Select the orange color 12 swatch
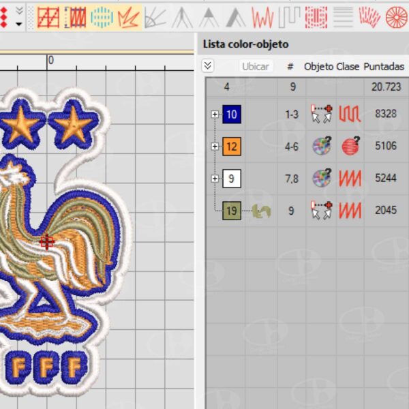 tap(232, 147)
